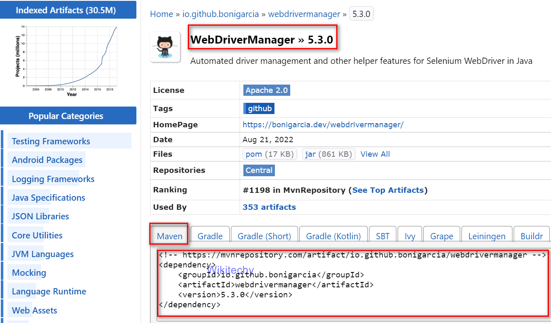The height and width of the screenshot is (323, 551).
Task: Download the pom file
Action: click(254, 154)
